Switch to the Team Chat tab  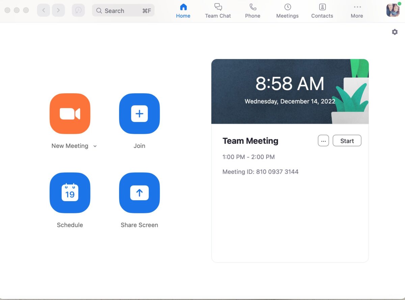click(x=218, y=11)
